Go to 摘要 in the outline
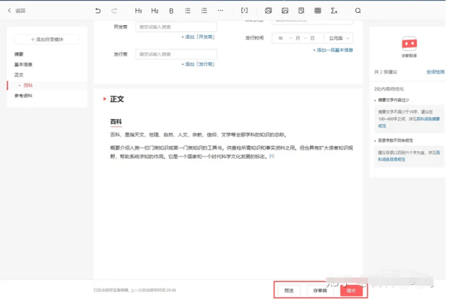 coord(19,54)
